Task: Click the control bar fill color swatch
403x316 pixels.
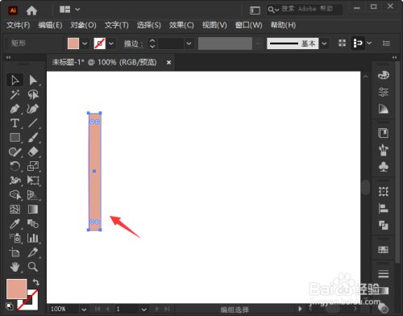Action: click(73, 44)
